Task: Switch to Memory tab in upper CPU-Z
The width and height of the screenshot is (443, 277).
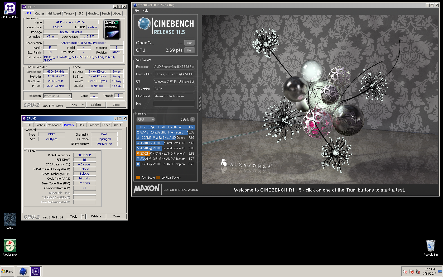Action: click(69, 13)
